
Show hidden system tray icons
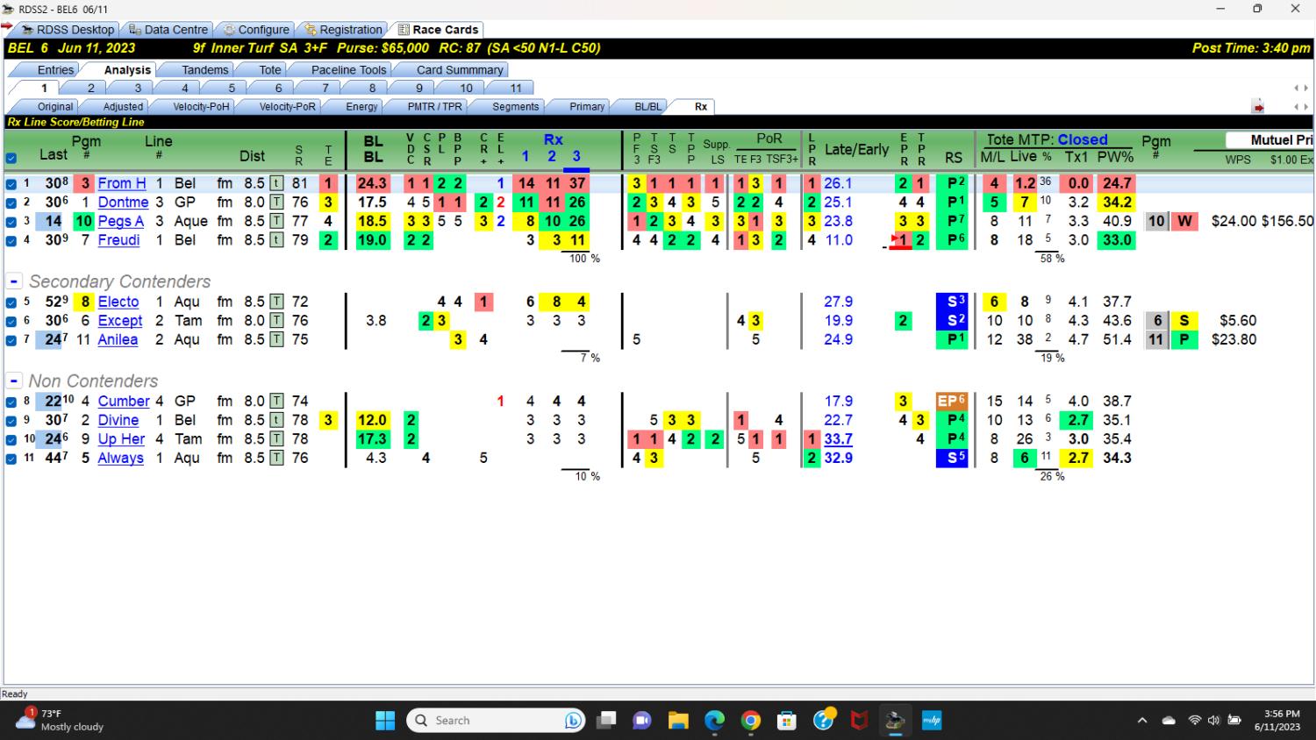tap(1142, 721)
